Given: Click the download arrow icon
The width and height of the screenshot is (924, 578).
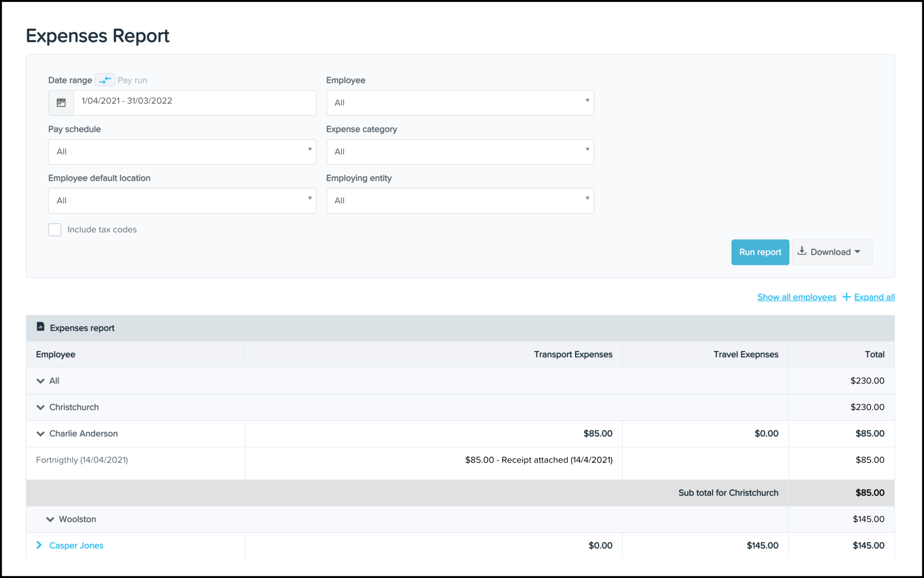Looking at the screenshot, I should 802,251.
